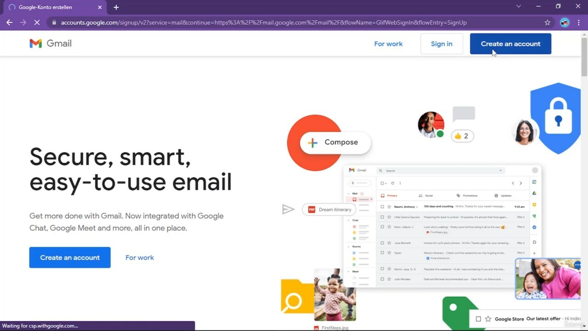Click the Compose button illustration
This screenshot has height=331, width=588.
point(335,143)
